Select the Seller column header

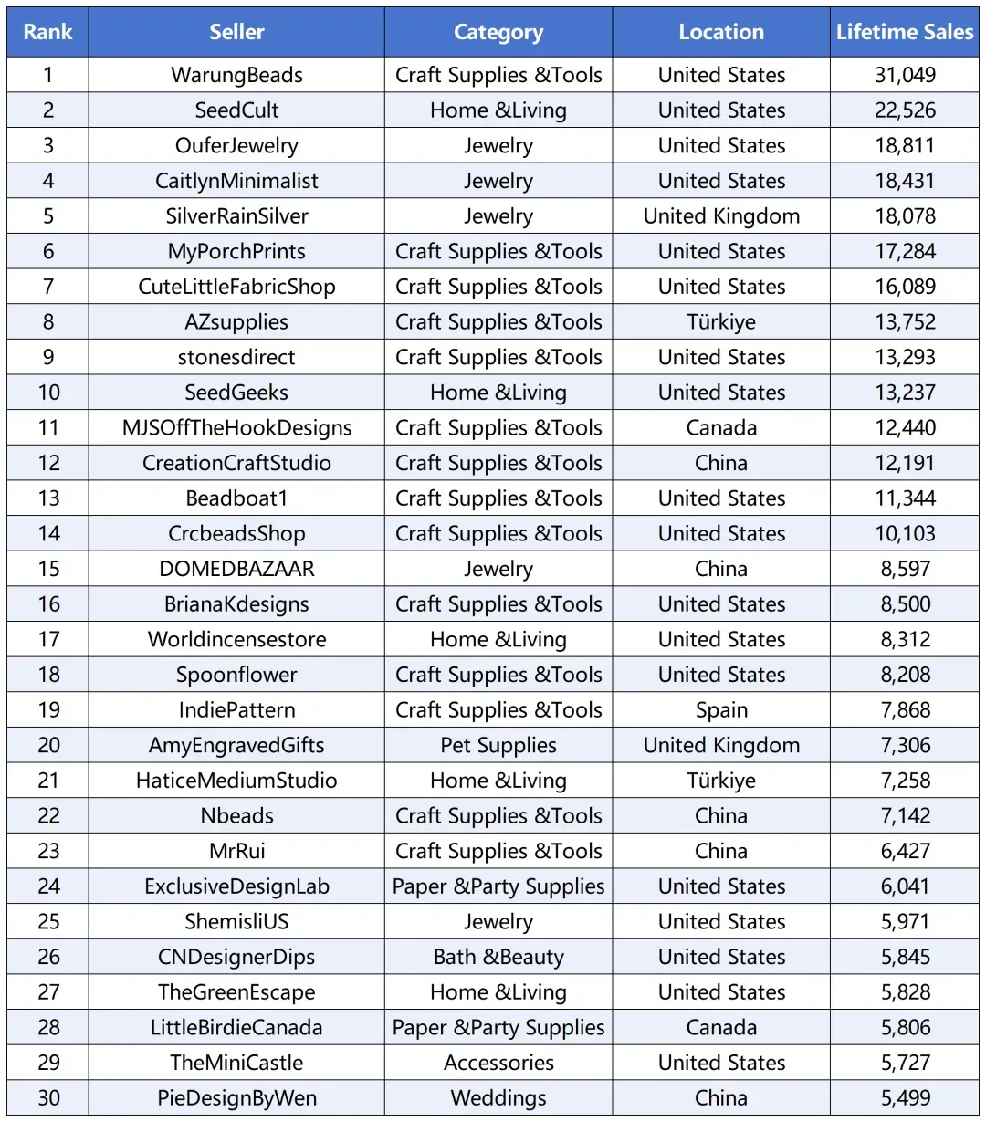pos(236,32)
